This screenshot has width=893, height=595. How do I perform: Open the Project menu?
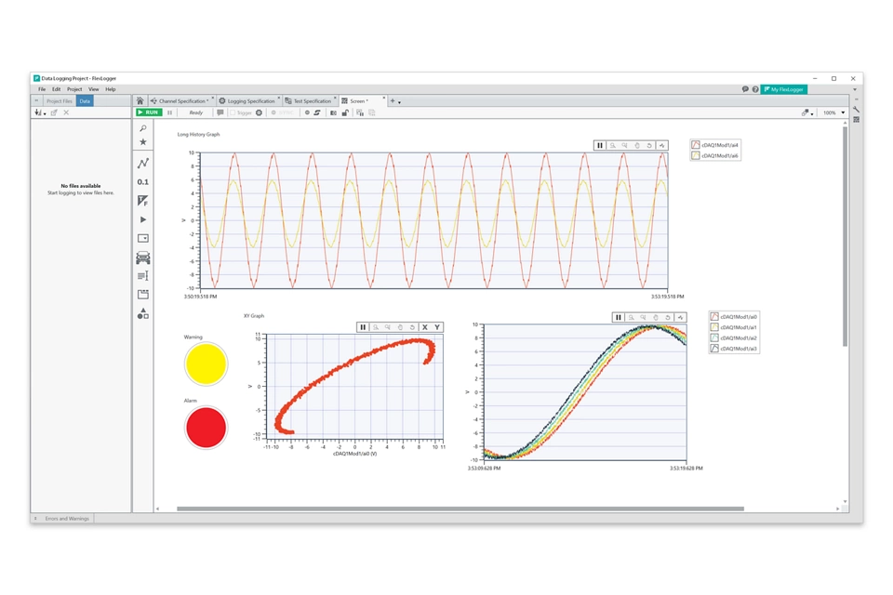point(74,89)
